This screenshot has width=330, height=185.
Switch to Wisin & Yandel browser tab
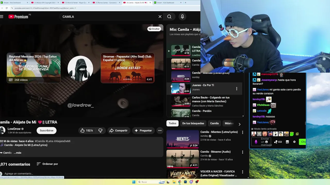(x=76, y=3)
